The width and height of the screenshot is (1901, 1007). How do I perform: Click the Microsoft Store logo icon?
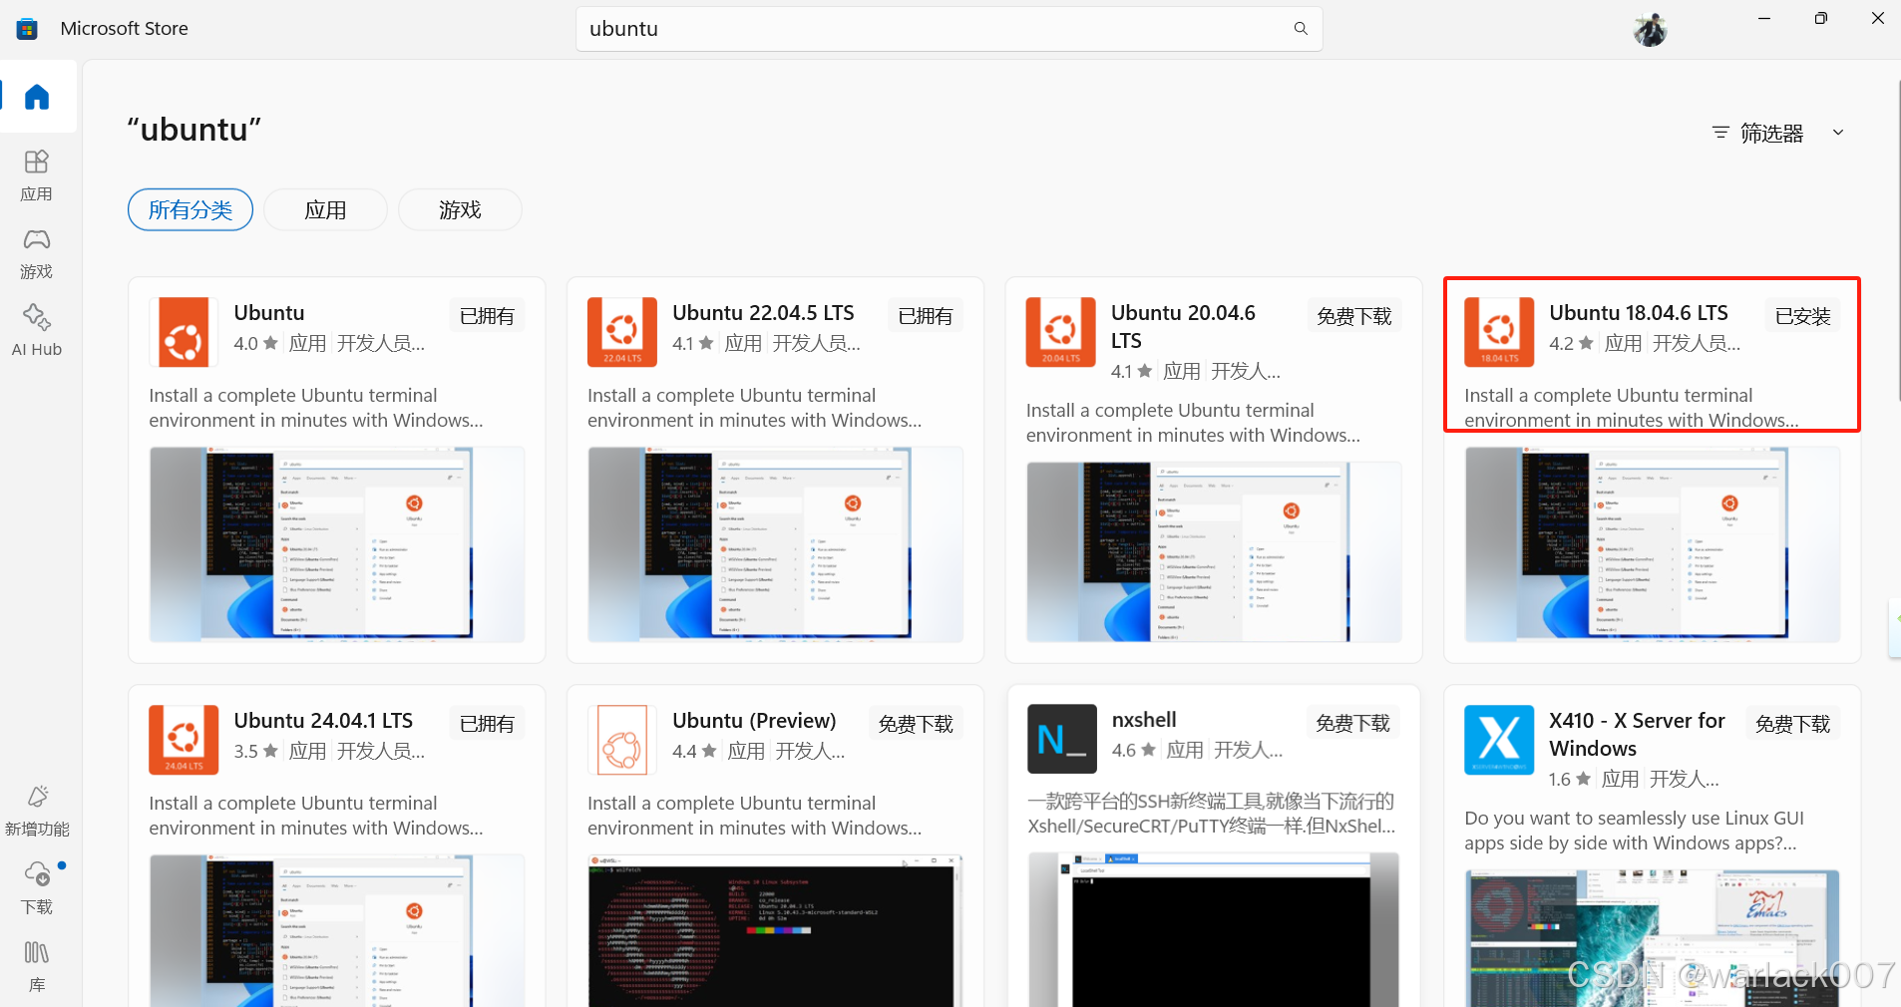(x=27, y=29)
